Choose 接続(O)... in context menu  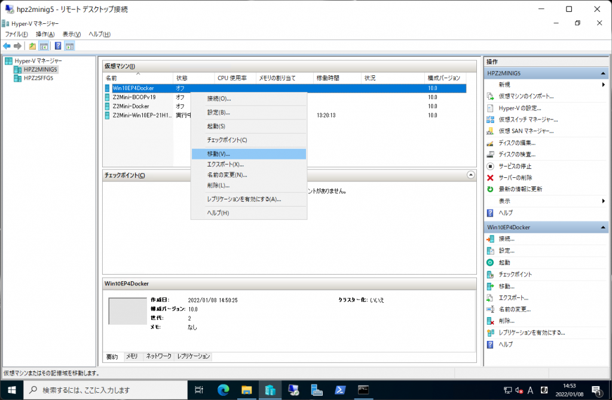(249, 99)
